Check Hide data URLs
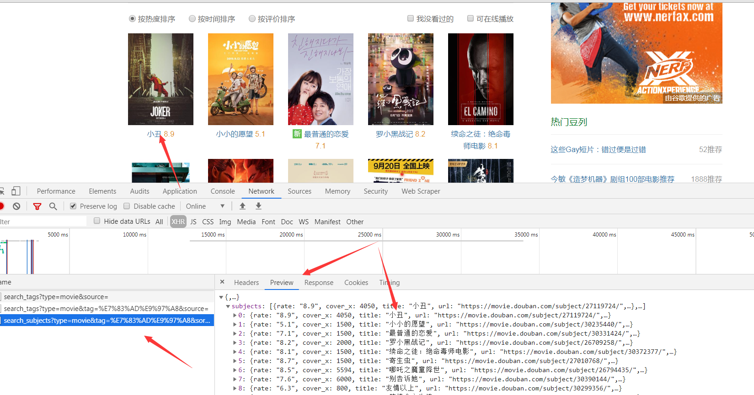The image size is (754, 395). (97, 221)
